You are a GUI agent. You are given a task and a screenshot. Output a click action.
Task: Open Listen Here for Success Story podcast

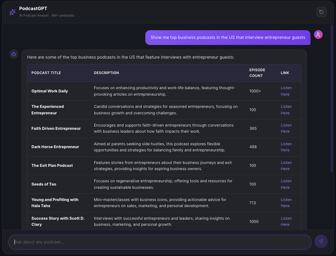[x=286, y=221]
